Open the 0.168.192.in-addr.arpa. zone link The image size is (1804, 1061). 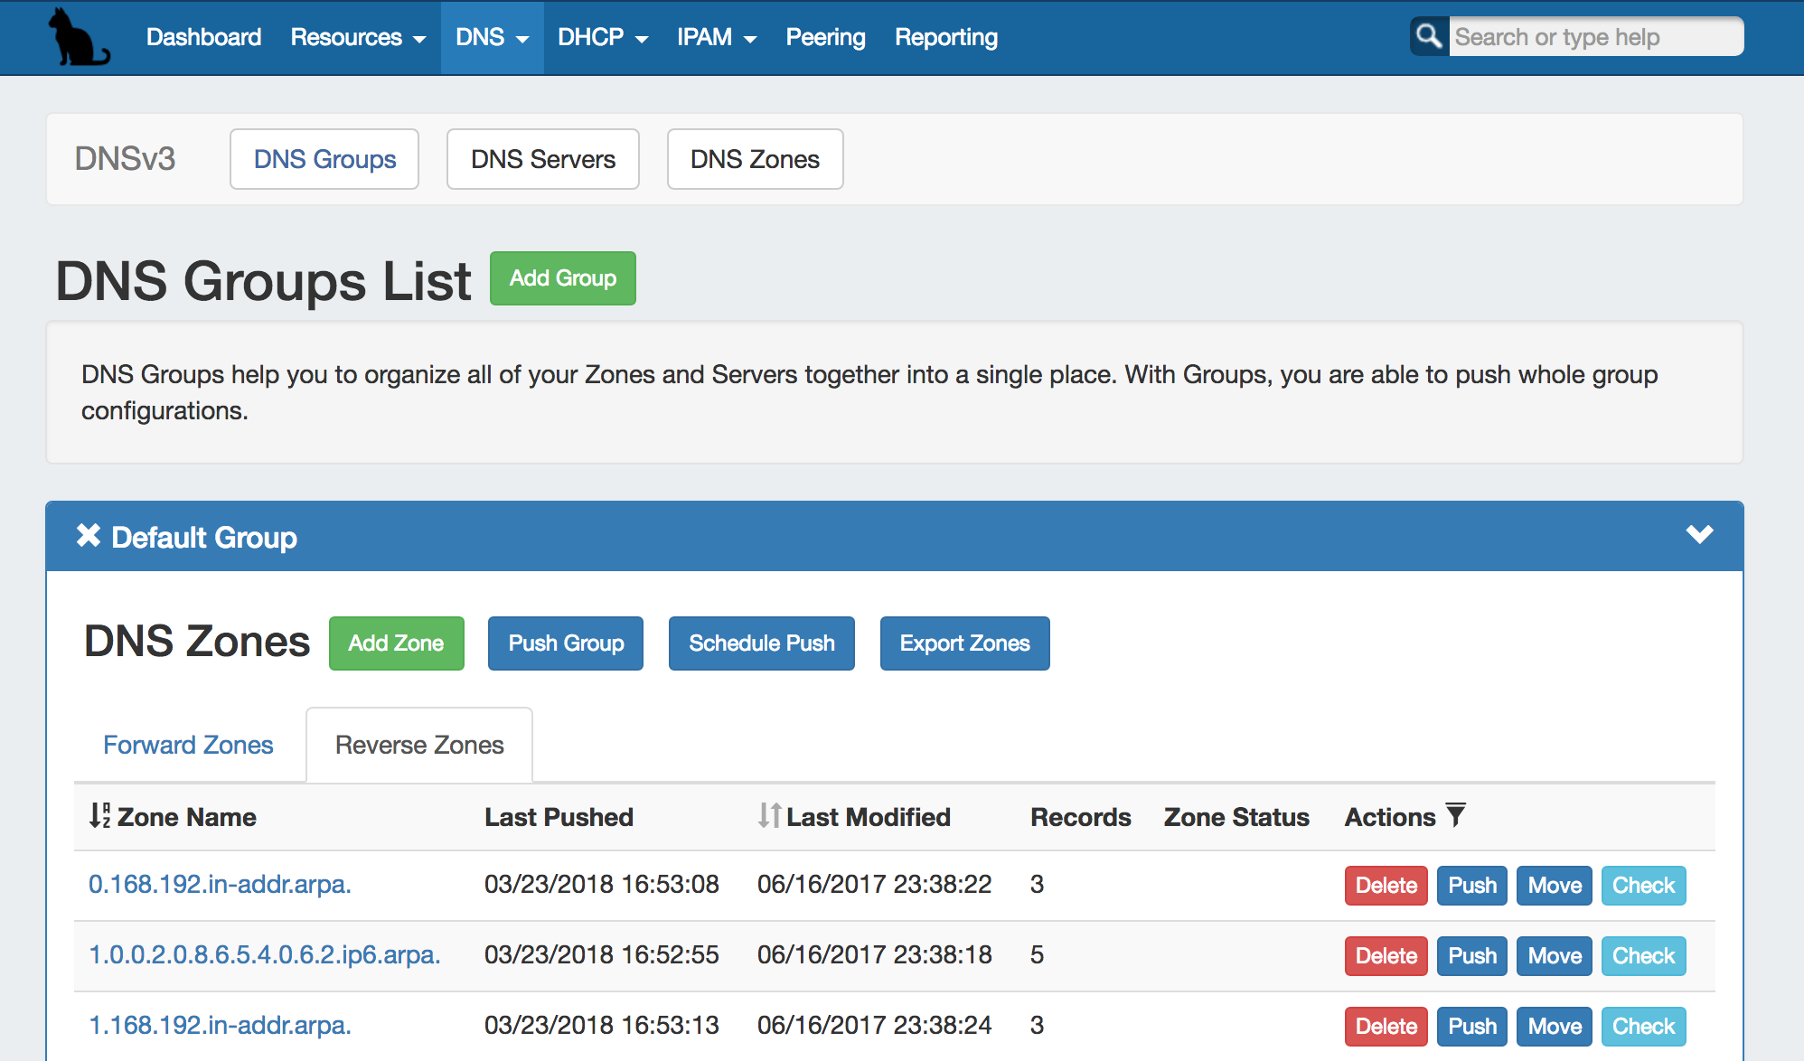coord(220,884)
